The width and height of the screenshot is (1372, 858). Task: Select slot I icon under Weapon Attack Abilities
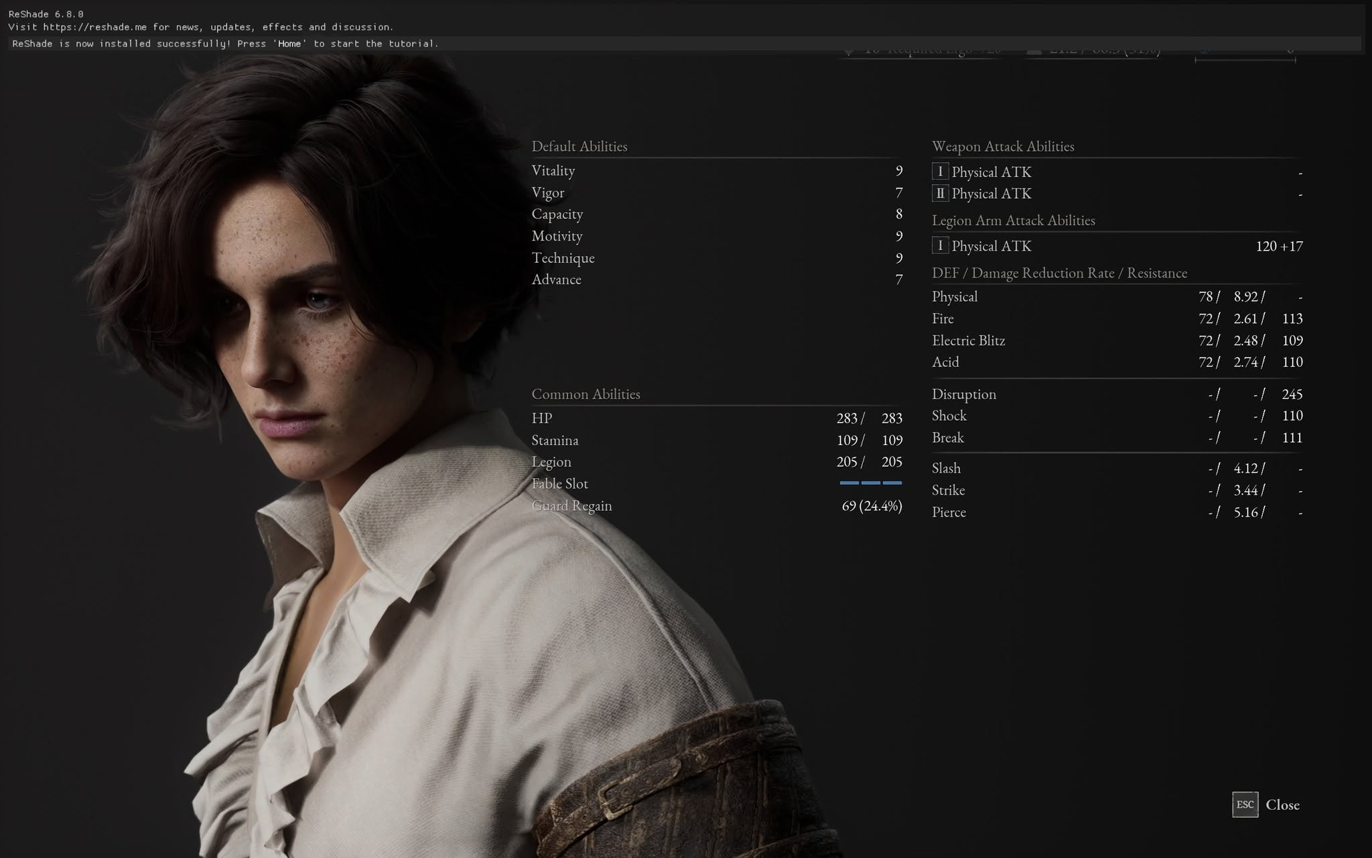940,172
